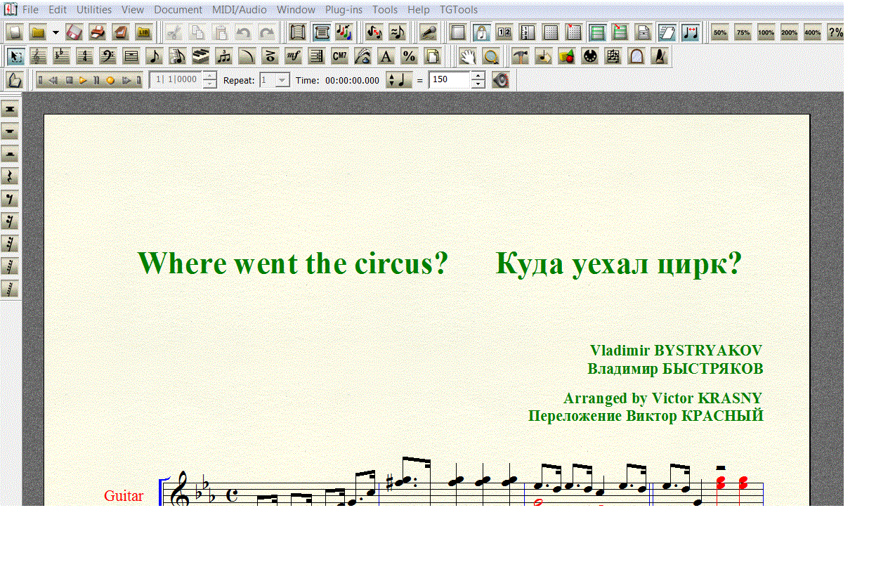Screen dimensions: 895x574
Task: Click the orange record button
Action: [x=110, y=80]
